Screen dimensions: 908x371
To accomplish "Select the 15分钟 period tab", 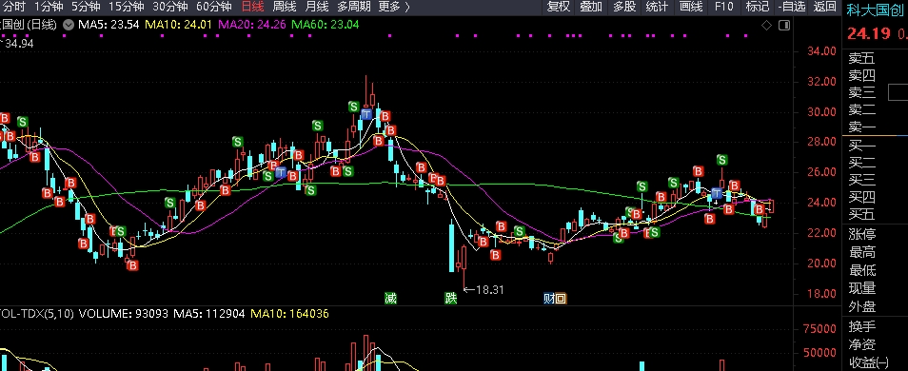I will click(x=126, y=7).
